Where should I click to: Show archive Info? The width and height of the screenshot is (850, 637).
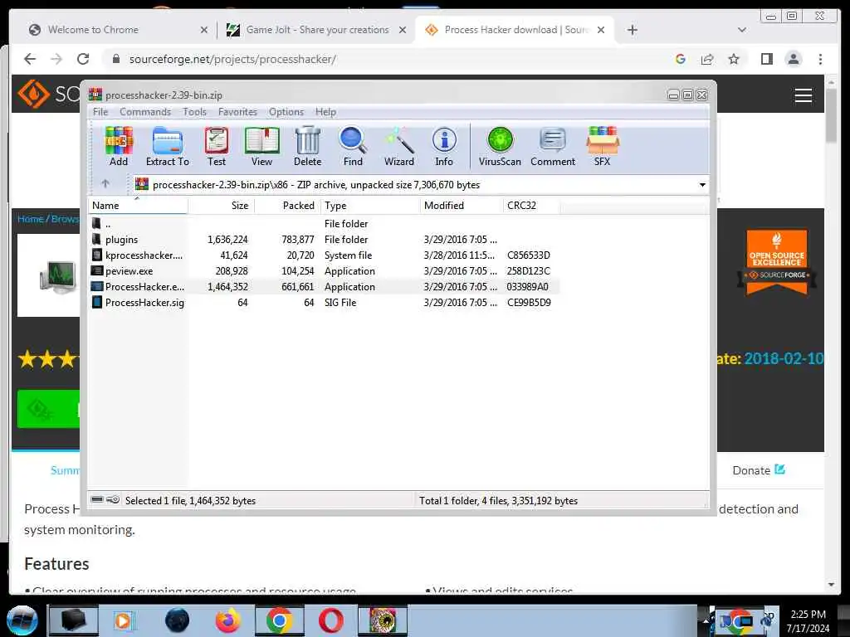(444, 146)
